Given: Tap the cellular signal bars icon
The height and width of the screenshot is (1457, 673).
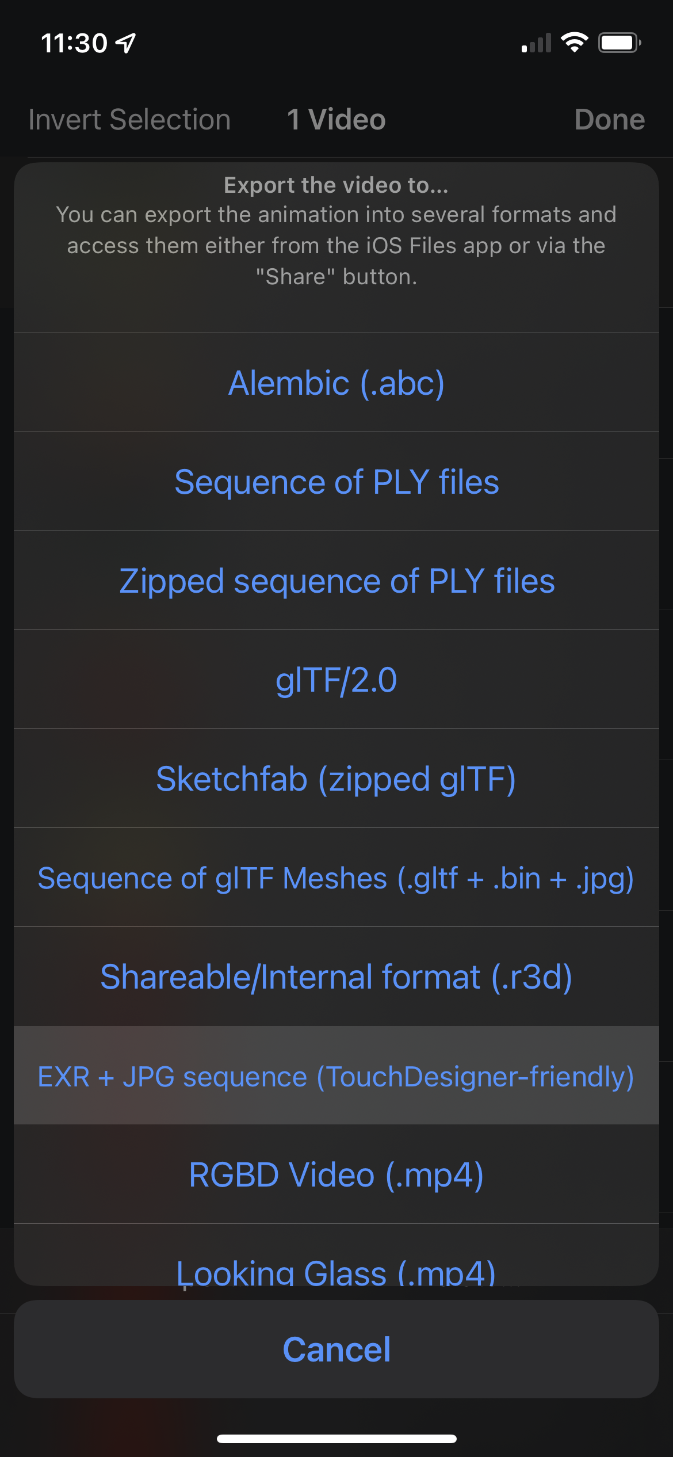Looking at the screenshot, I should click(x=536, y=43).
